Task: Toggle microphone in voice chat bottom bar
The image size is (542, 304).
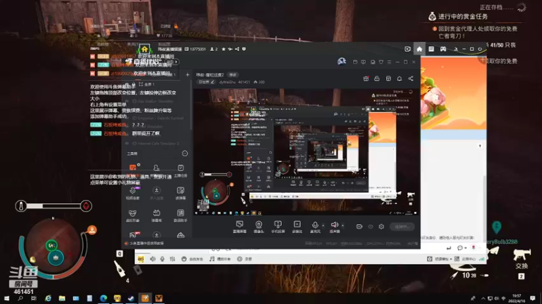Action: [x=162, y=259]
